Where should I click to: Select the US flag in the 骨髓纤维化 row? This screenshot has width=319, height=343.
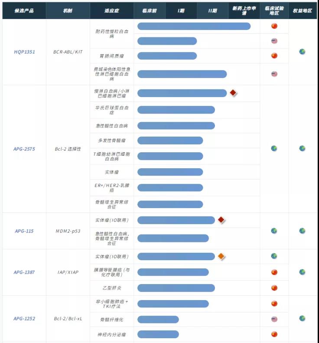click(274, 319)
